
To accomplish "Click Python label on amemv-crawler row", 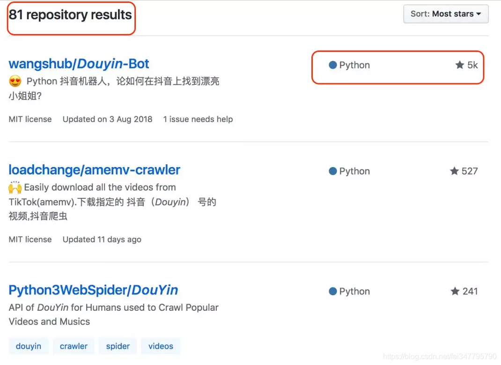I will pos(354,171).
